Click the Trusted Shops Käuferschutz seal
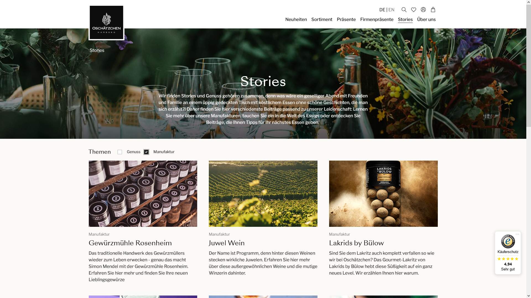531x298 pixels. click(508, 241)
